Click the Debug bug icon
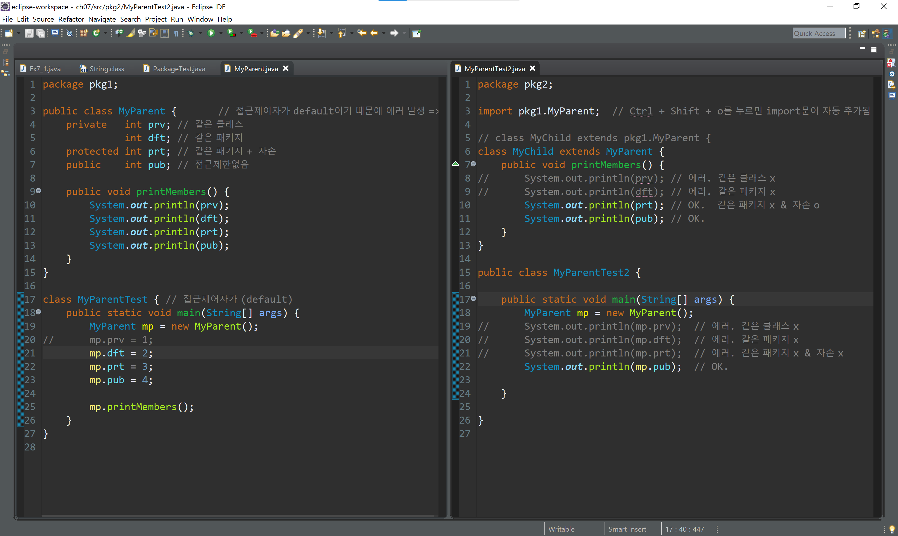Viewport: 898px width, 536px height. [191, 33]
